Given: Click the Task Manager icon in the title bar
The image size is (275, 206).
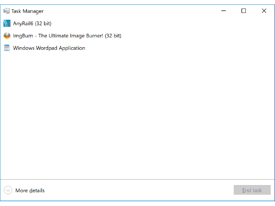Looking at the screenshot, I should pos(6,11).
